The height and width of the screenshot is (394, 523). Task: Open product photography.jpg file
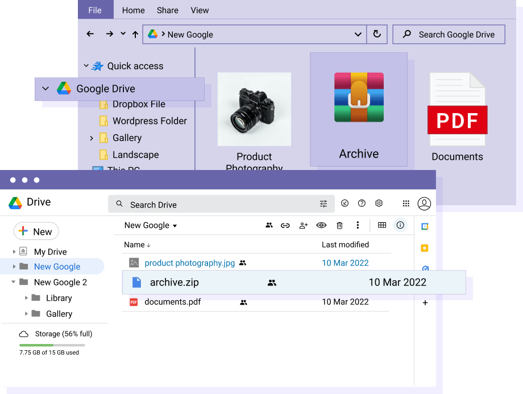189,263
